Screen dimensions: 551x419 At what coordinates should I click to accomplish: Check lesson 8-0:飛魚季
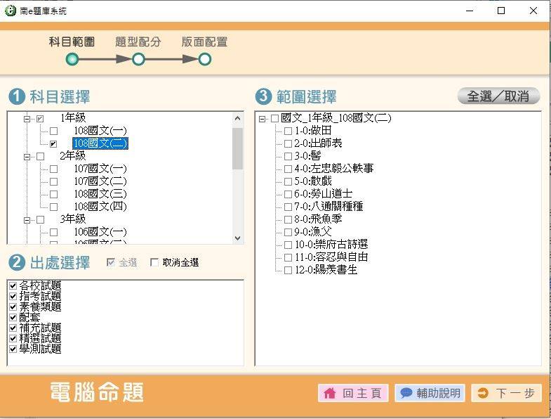pyautogui.click(x=288, y=220)
